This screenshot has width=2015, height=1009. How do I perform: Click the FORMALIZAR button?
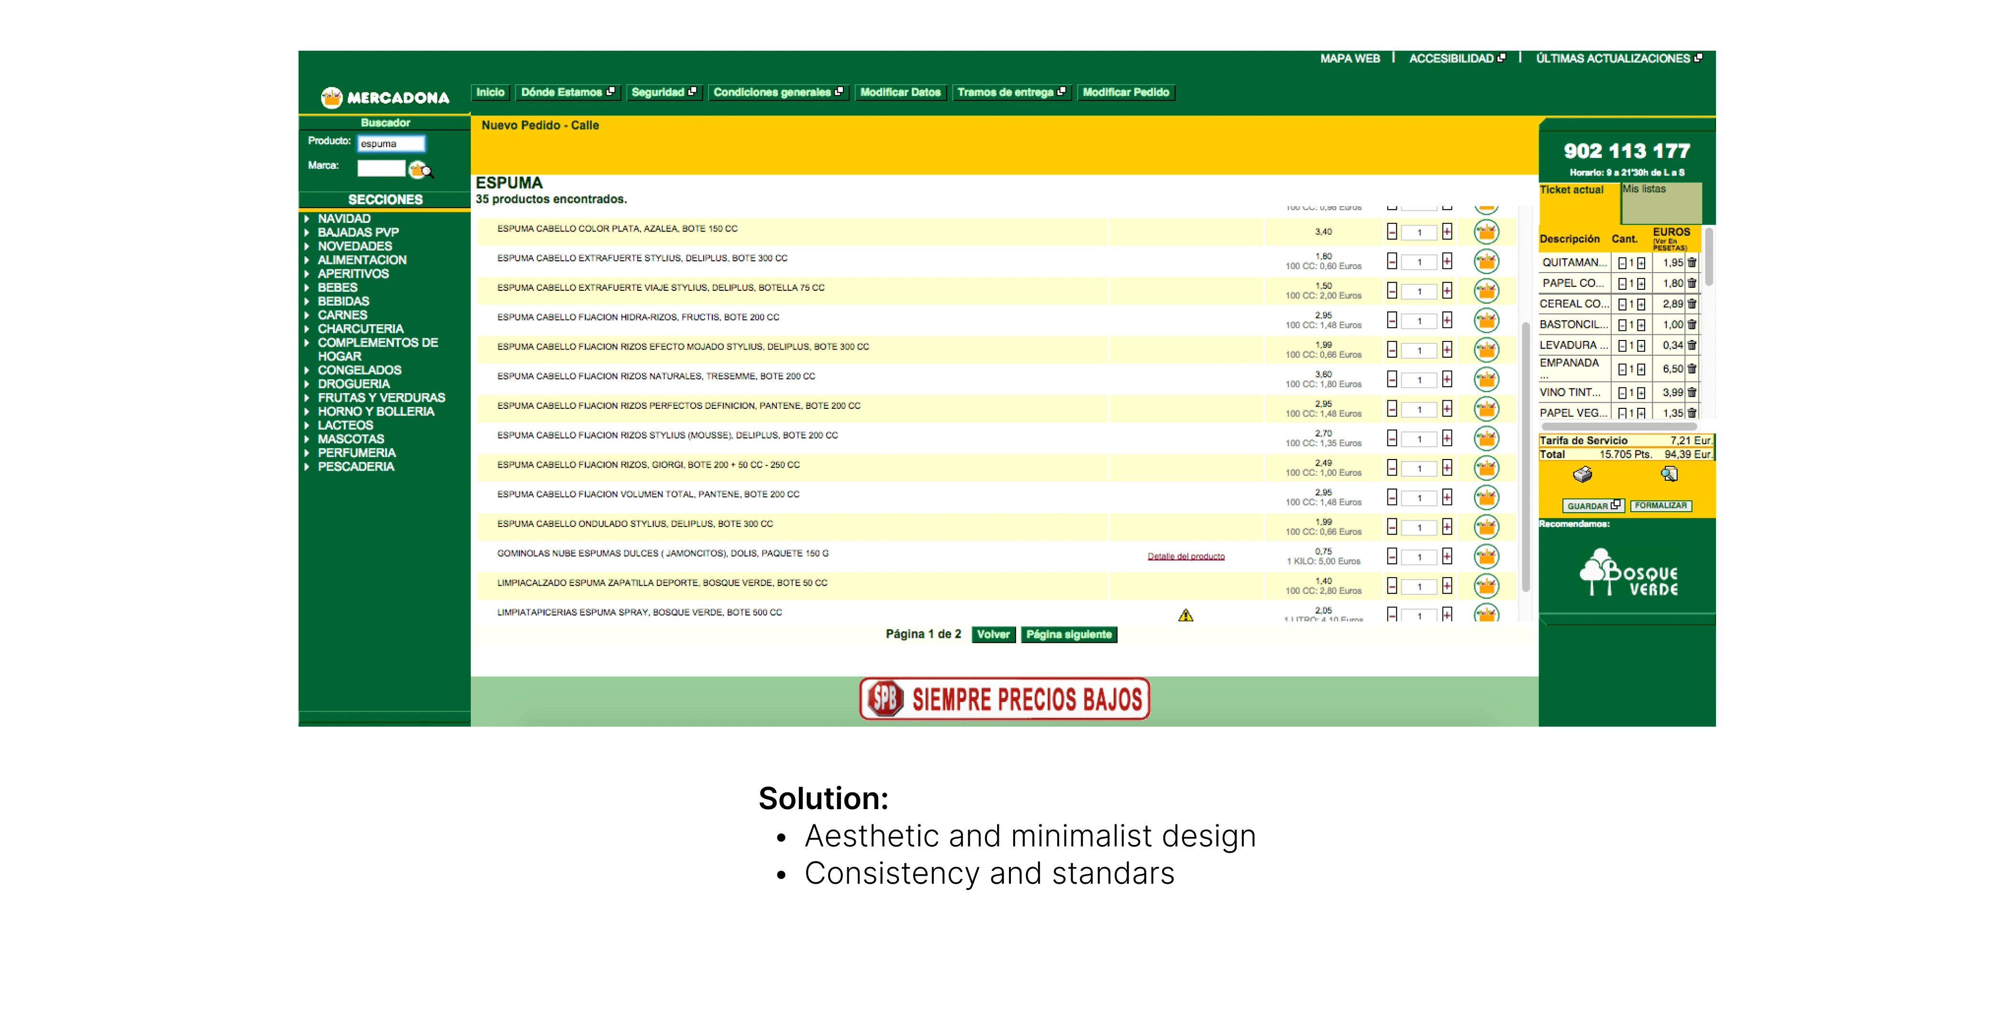pos(1661,506)
